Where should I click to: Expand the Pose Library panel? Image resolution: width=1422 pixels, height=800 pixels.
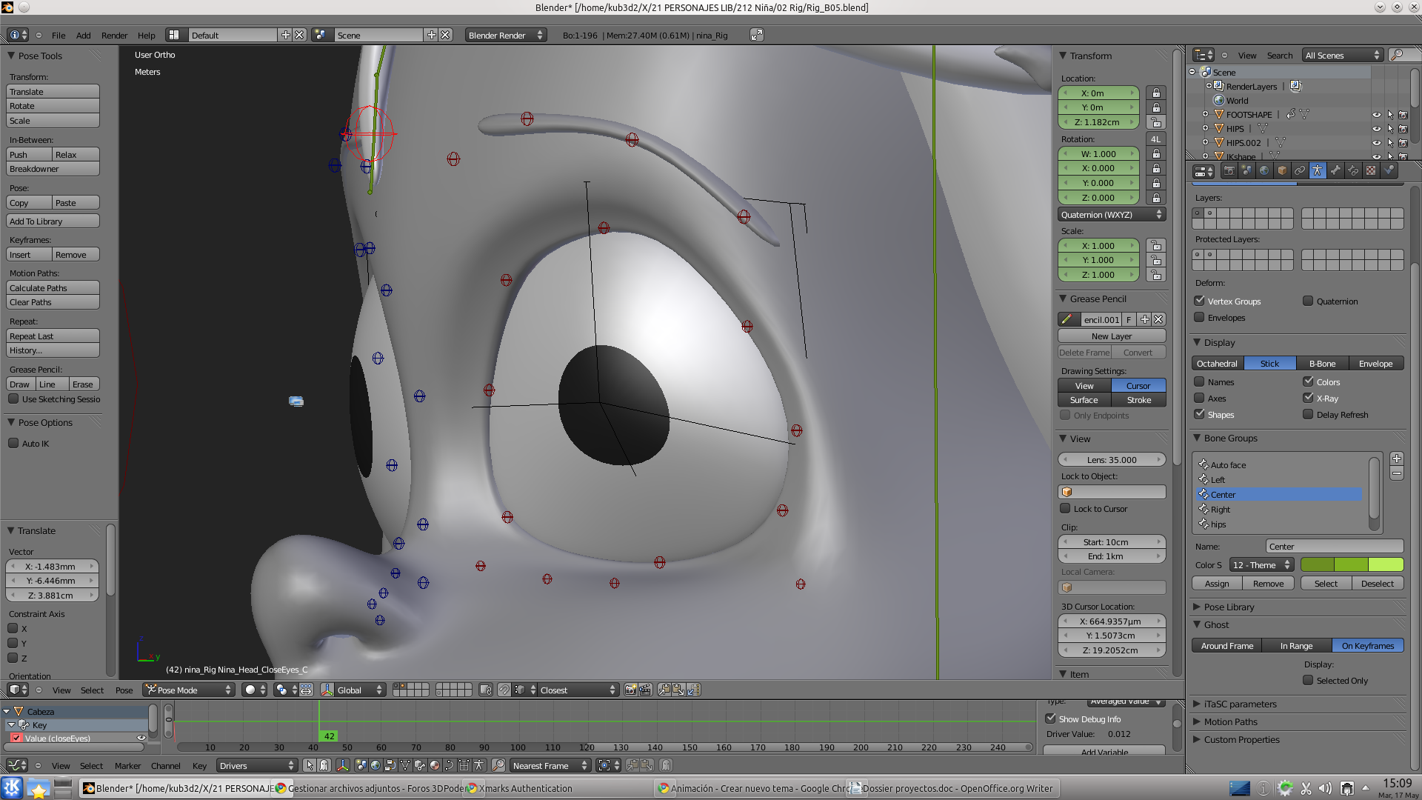[1229, 607]
